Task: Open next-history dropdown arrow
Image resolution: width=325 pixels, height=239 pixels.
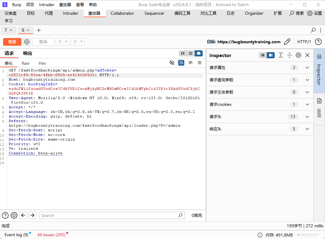Action: click(x=82, y=42)
